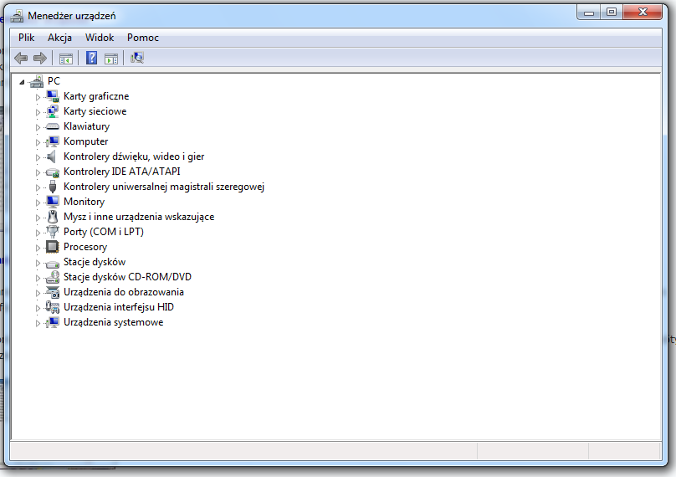Click the show/hide action pane icon
Viewport: 676px width, 477px height.
coord(111,59)
